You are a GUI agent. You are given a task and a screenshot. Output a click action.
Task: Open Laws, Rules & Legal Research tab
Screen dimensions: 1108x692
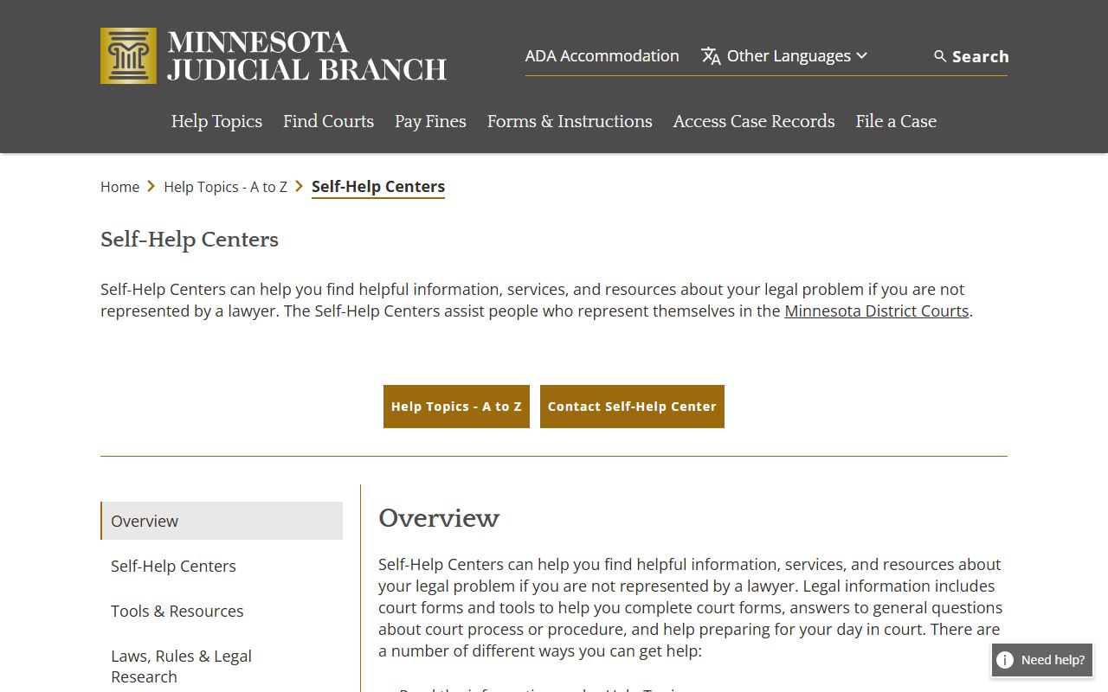point(181,666)
